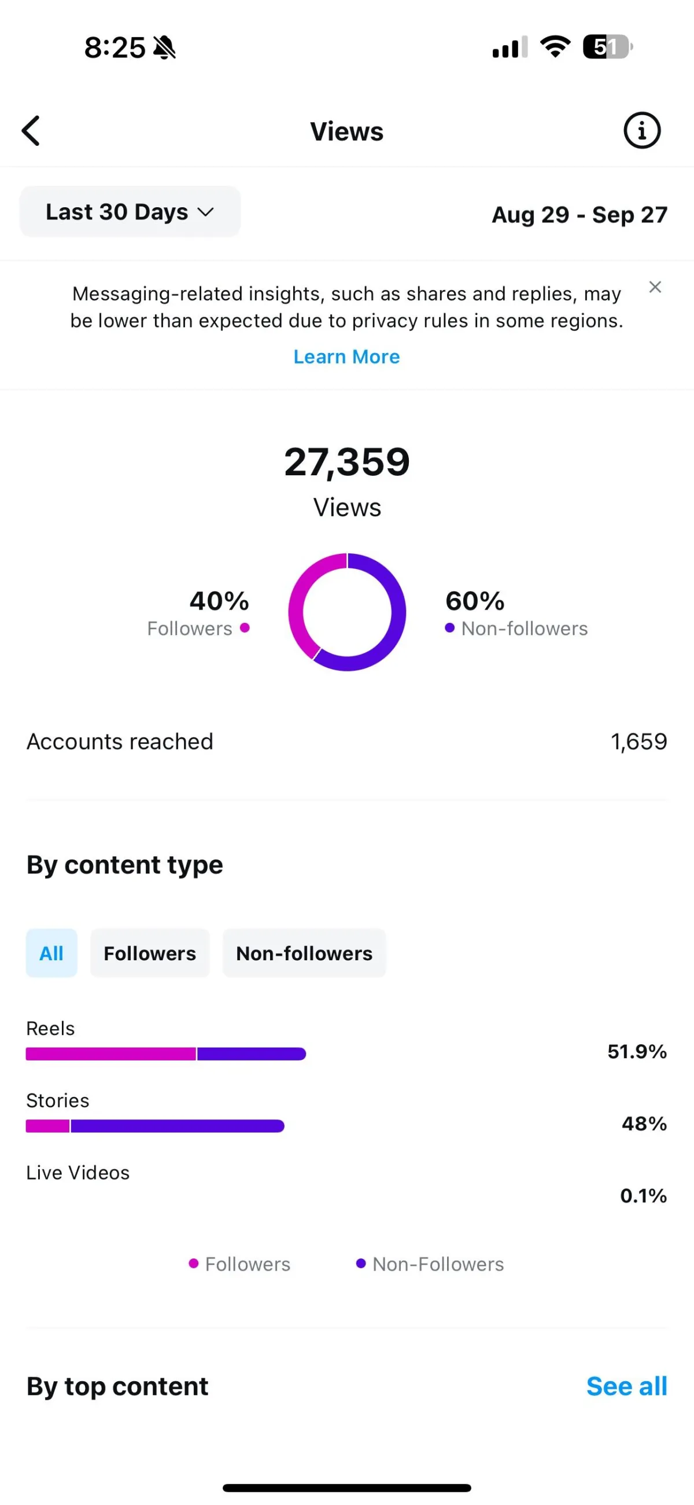Select the Non-followers filter chip
694x1505 pixels.
pos(304,953)
